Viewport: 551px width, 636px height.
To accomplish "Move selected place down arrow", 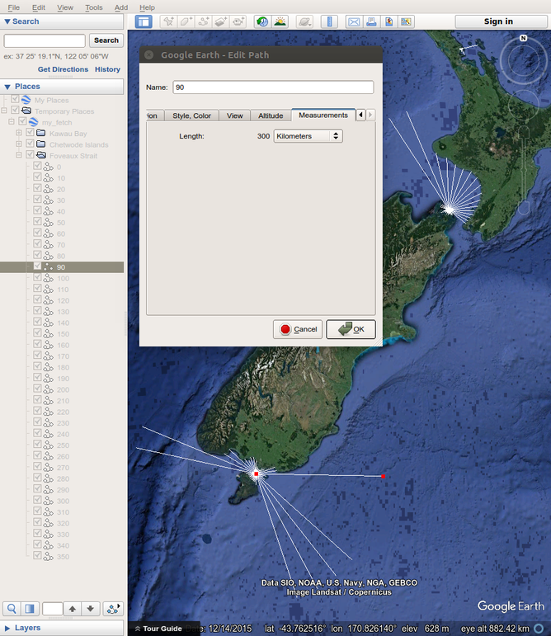I will [x=91, y=609].
